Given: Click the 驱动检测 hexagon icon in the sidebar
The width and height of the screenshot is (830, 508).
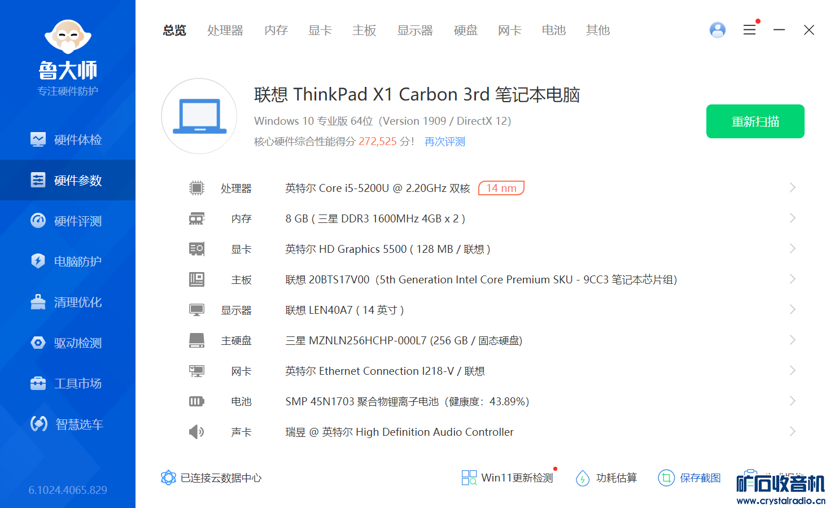Looking at the screenshot, I should pos(38,343).
